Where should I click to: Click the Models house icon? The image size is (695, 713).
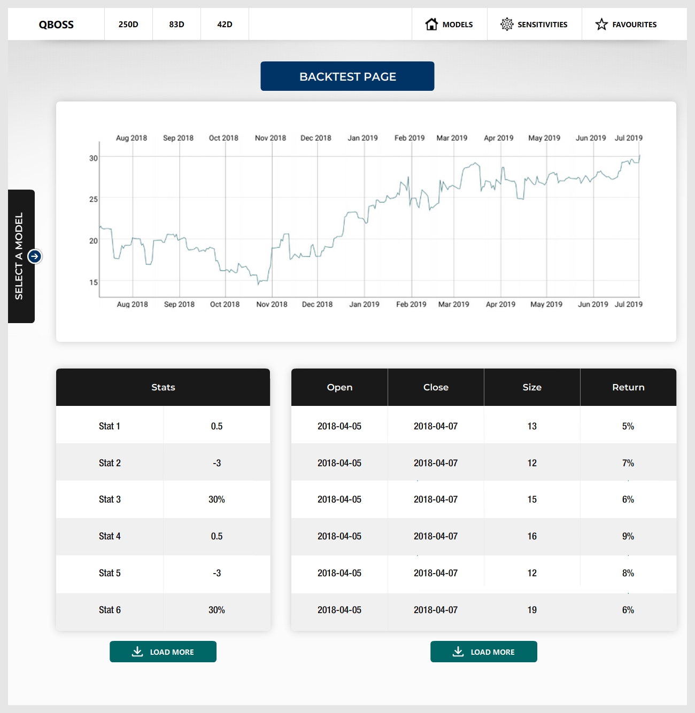[x=431, y=24]
